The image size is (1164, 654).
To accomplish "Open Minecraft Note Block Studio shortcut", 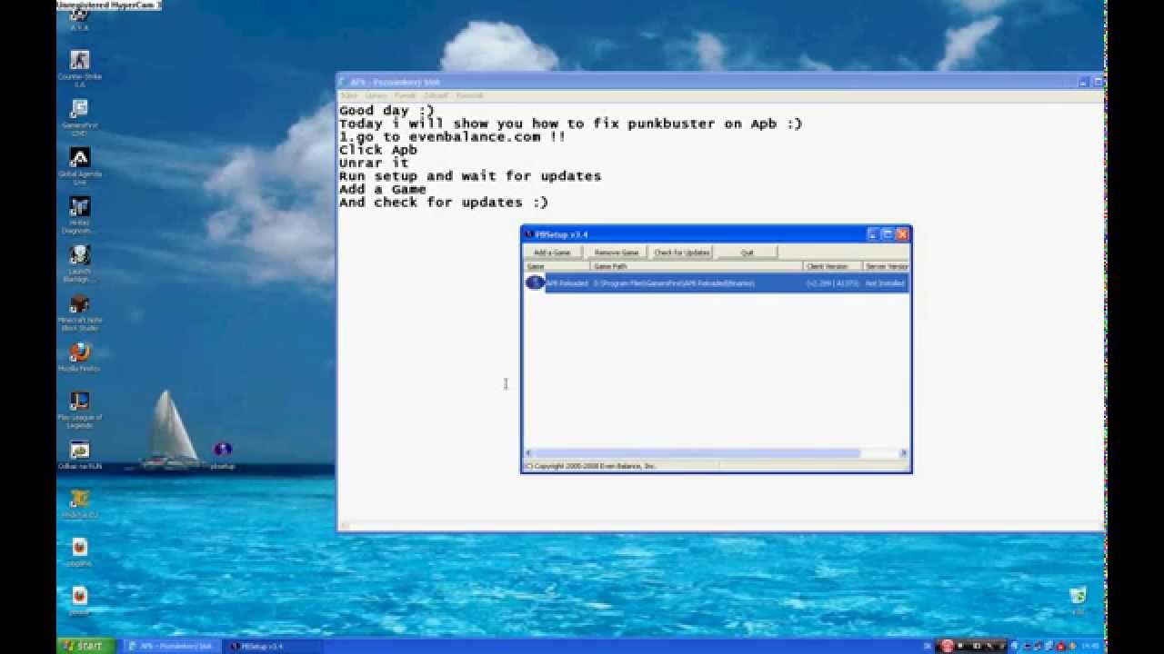I will [79, 312].
